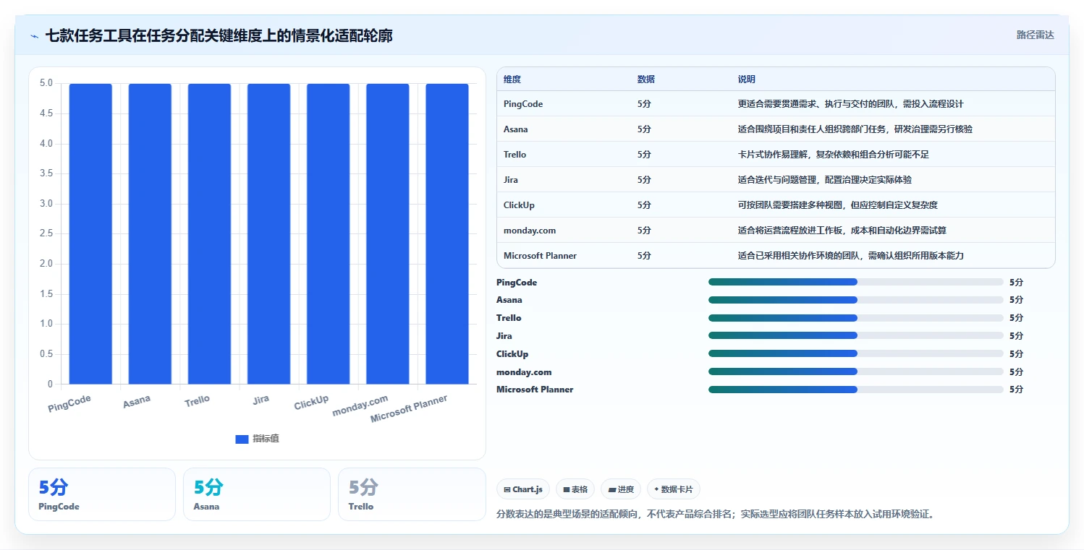Click description starting 更适合需要贯通需求
The image size is (1084, 550).
click(x=850, y=104)
